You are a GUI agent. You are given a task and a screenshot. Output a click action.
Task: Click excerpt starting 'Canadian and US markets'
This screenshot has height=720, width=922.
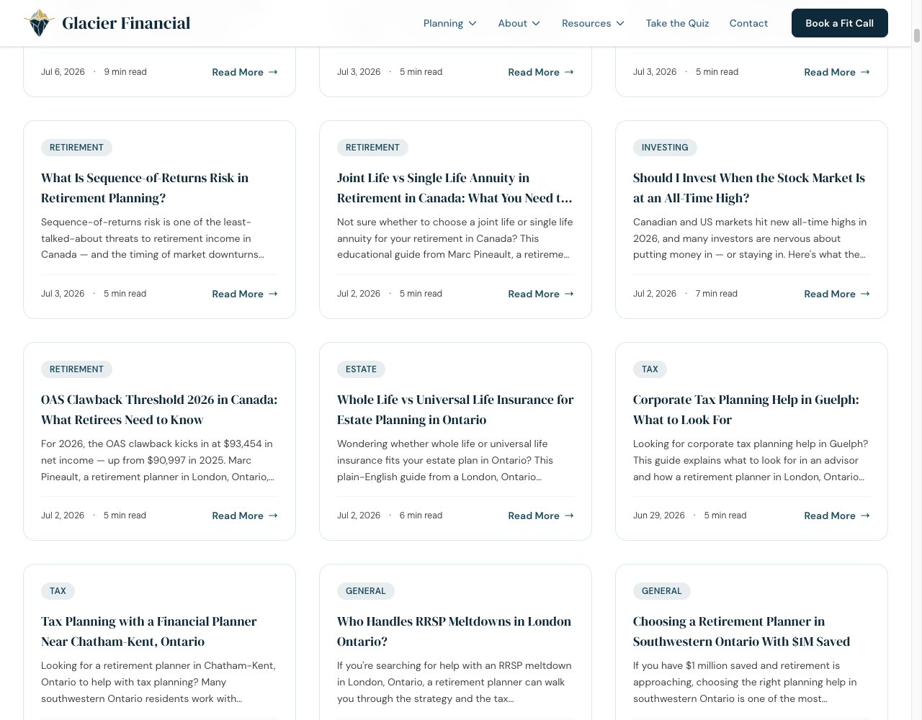coord(750,238)
